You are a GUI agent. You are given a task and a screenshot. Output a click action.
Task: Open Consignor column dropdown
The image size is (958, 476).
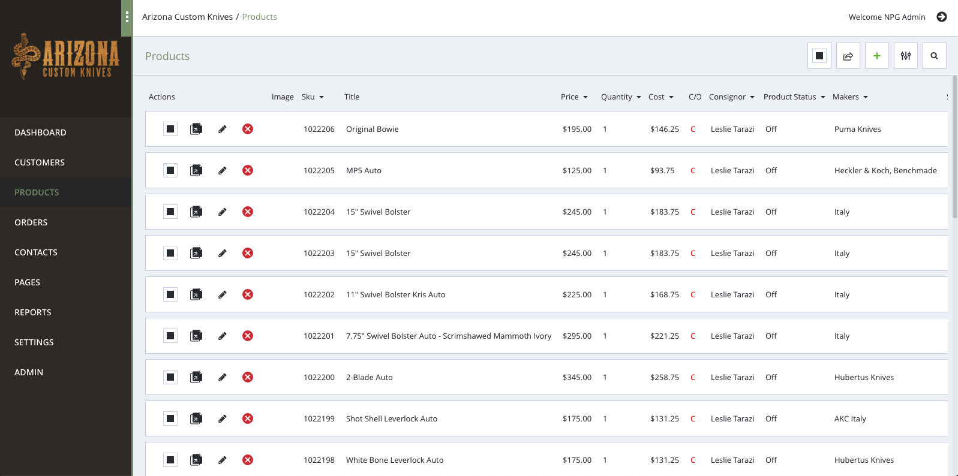pyautogui.click(x=732, y=97)
